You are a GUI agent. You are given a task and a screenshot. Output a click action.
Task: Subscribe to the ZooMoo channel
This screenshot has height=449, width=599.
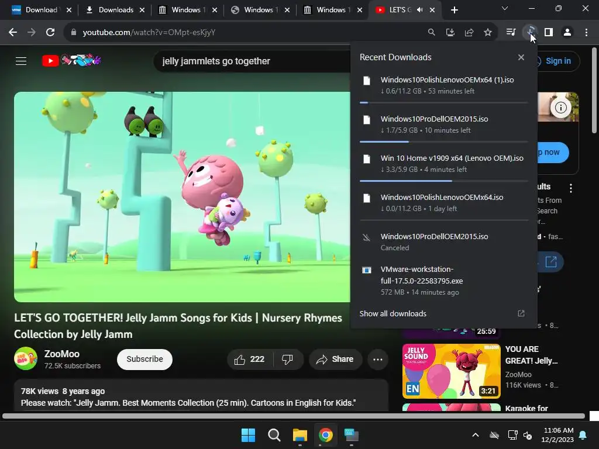[x=145, y=360]
